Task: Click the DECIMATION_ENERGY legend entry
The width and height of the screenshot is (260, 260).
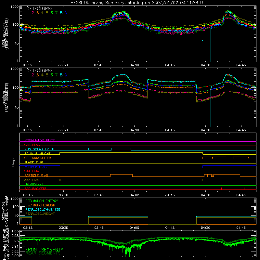Action: pyautogui.click(x=42, y=201)
